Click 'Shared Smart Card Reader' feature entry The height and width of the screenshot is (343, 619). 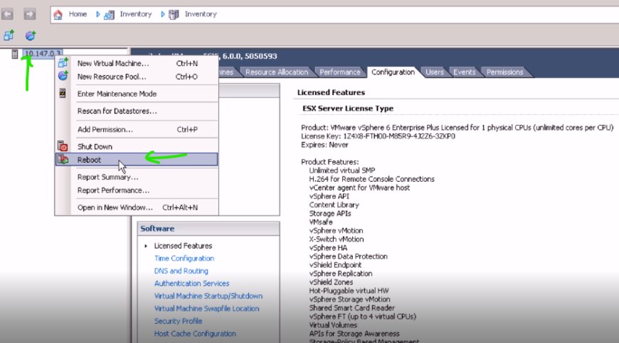[351, 308]
